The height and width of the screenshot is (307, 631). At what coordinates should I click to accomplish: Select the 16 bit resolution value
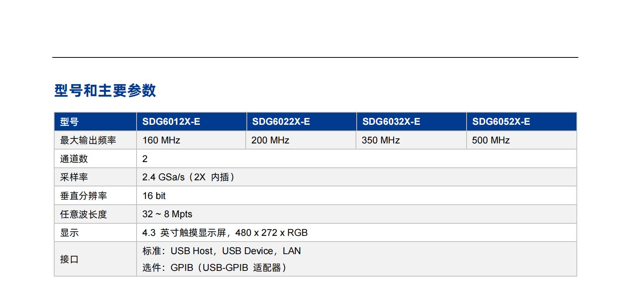coord(154,196)
